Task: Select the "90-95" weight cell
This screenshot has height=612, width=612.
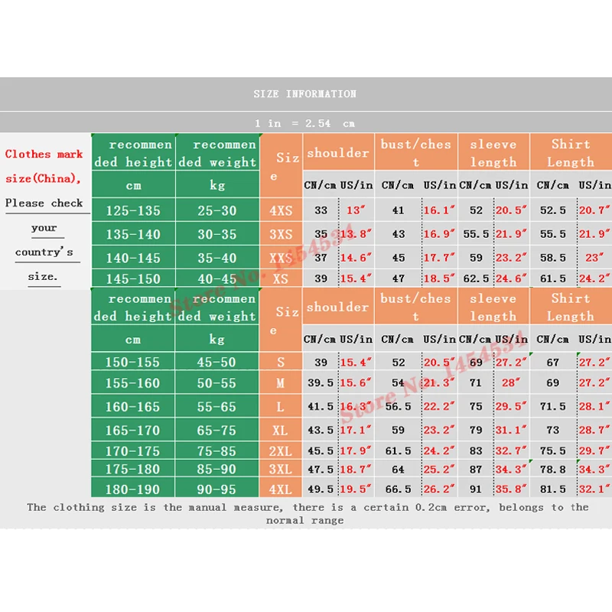Action: coord(216,489)
